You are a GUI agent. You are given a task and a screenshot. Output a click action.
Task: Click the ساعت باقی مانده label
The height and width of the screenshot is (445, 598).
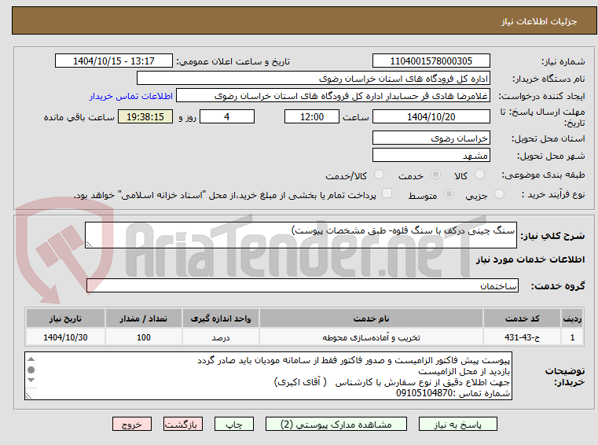point(79,117)
